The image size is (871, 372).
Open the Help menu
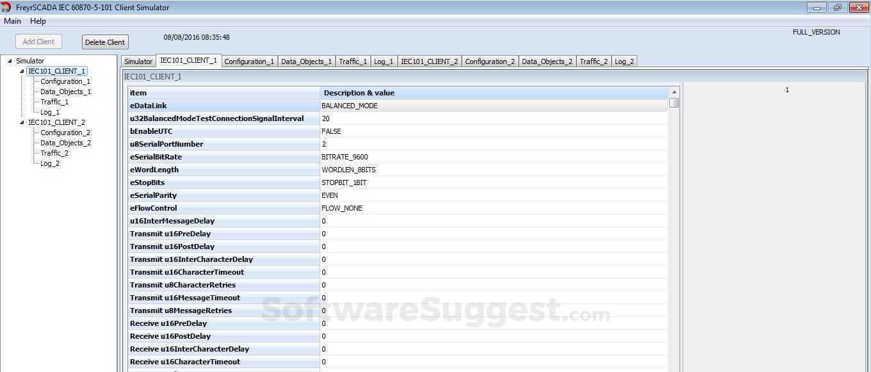pyautogui.click(x=38, y=21)
